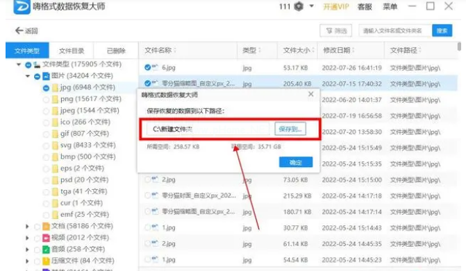Open the account dropdown arrow beside 111
Viewport: 466px width, 271px height.
pos(311,6)
